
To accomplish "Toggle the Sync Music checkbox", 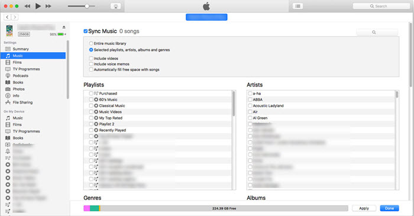I will pyautogui.click(x=86, y=31).
